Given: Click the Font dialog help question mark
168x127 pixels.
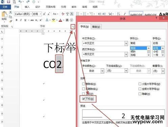Looking at the screenshot, I should click(156, 18).
